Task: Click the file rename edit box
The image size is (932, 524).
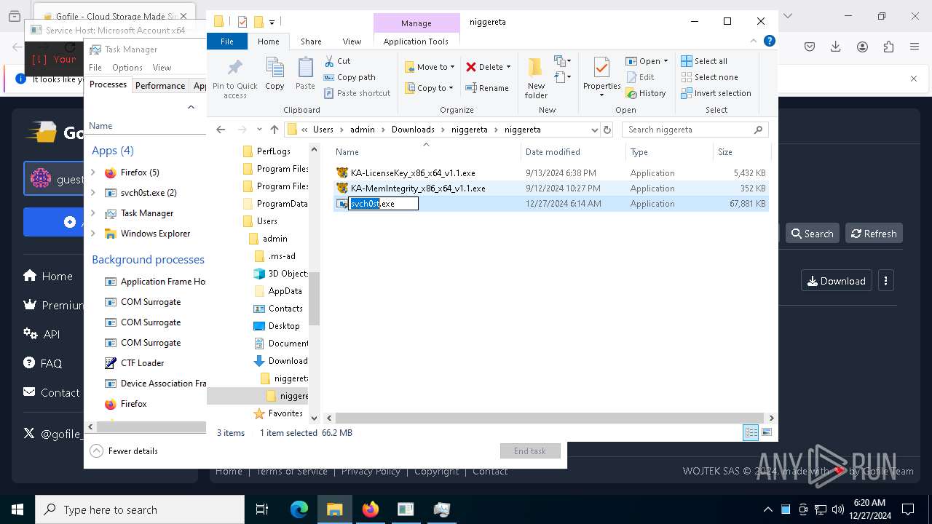Action: [383, 204]
